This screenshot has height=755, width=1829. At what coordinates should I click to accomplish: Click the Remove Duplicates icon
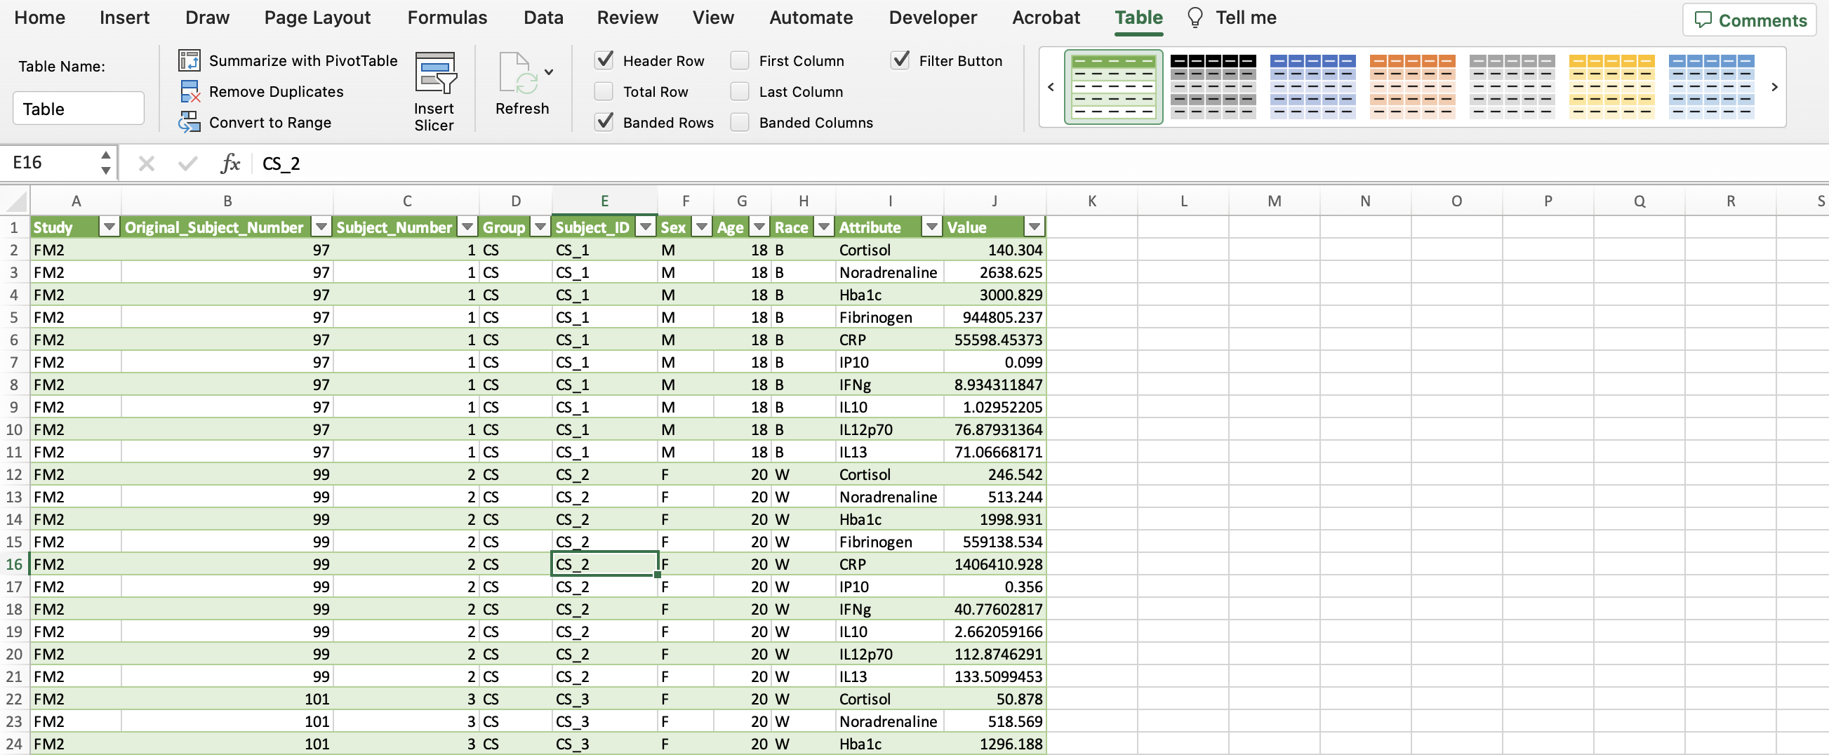[x=189, y=91]
